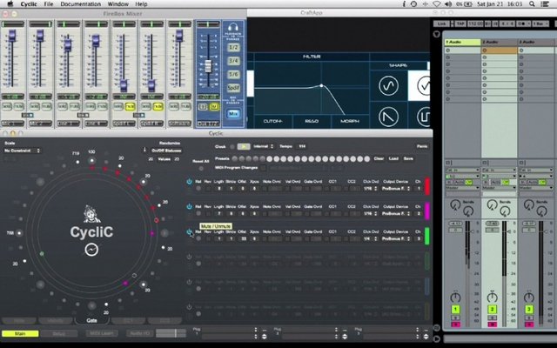Open Clck Dvd 1/4 dropdown on track 3
The image size is (557, 348).
click(370, 238)
